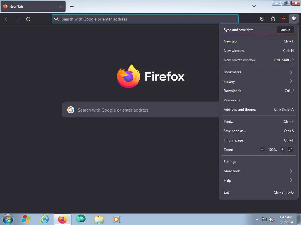Open the green globe taskbar app
The image size is (301, 225).
click(81, 219)
